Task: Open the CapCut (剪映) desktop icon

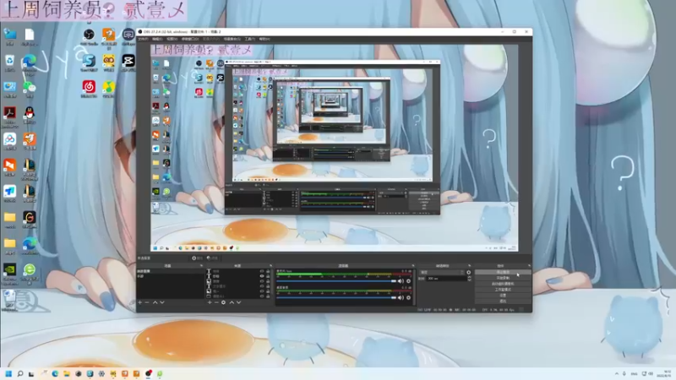Action: (128, 62)
